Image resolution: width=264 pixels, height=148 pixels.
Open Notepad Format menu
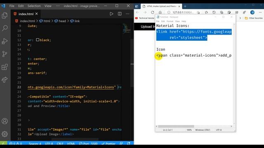(170, 21)
